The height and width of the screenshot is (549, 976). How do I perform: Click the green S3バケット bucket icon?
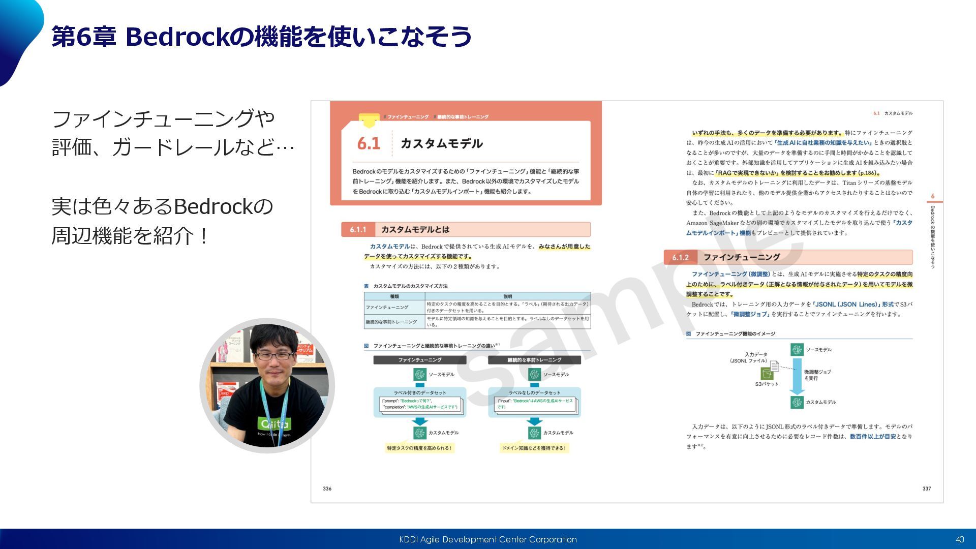point(767,375)
